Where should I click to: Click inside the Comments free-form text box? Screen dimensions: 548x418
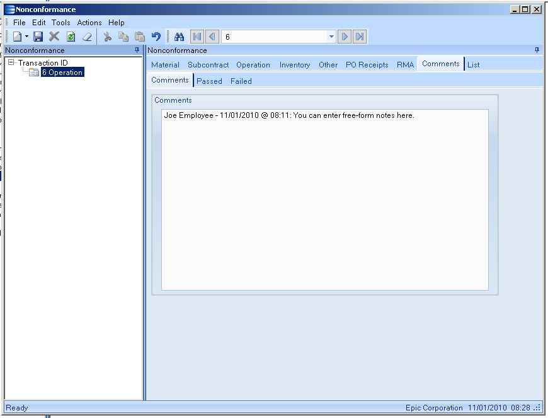click(x=324, y=200)
